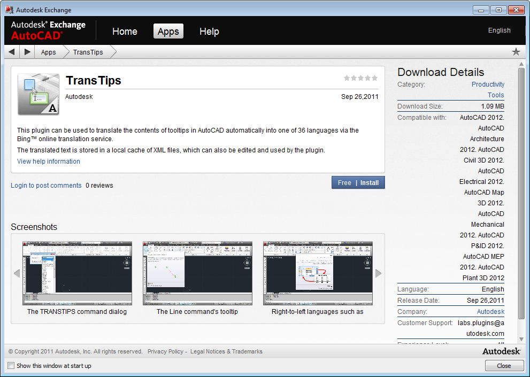
Task: Open the English language selector
Action: pos(499,30)
